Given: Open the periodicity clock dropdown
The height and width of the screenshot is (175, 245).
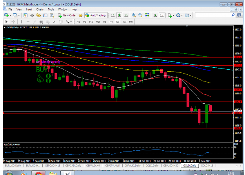Looking at the screenshot, I should click(179, 15).
